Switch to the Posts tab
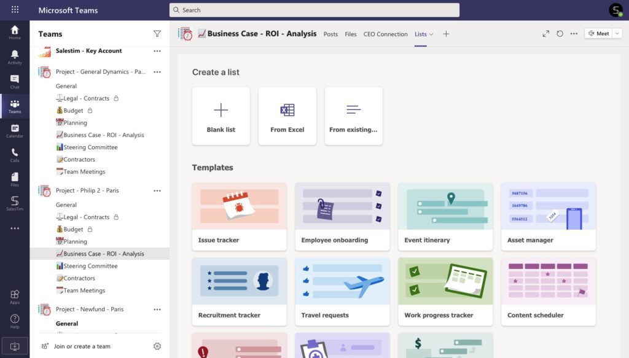Viewport: 629px width, 358px height. click(x=330, y=34)
